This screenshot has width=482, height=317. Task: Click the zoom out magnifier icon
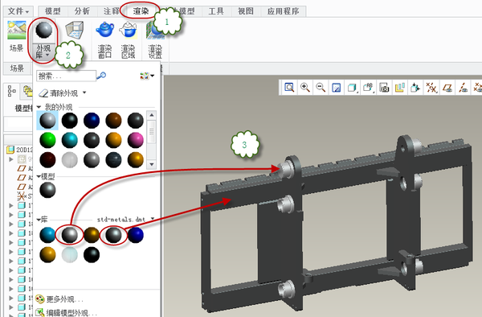coord(321,88)
